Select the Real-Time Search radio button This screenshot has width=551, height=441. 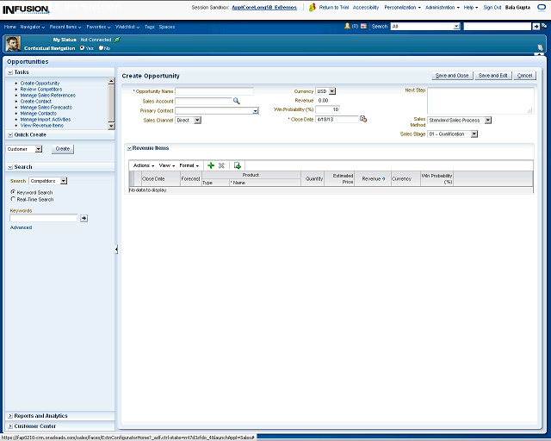(13, 199)
